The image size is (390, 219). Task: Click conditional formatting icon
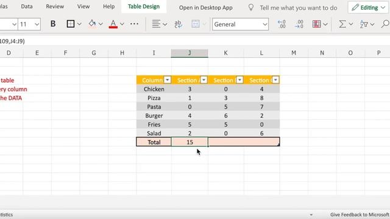[x=317, y=24]
